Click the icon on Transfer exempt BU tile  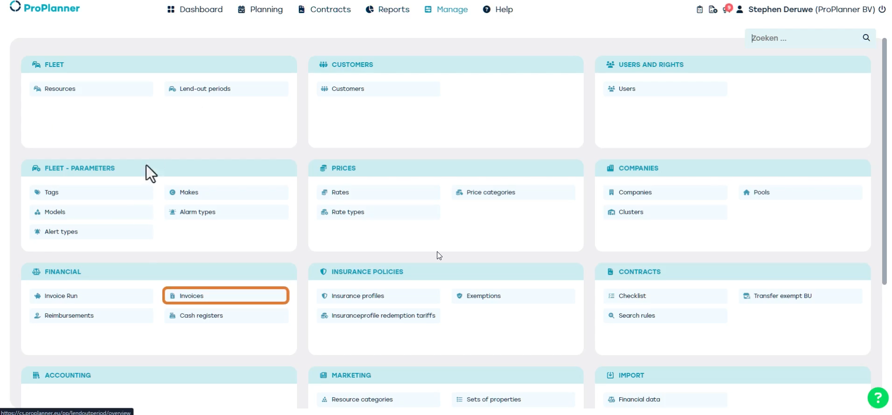click(747, 296)
